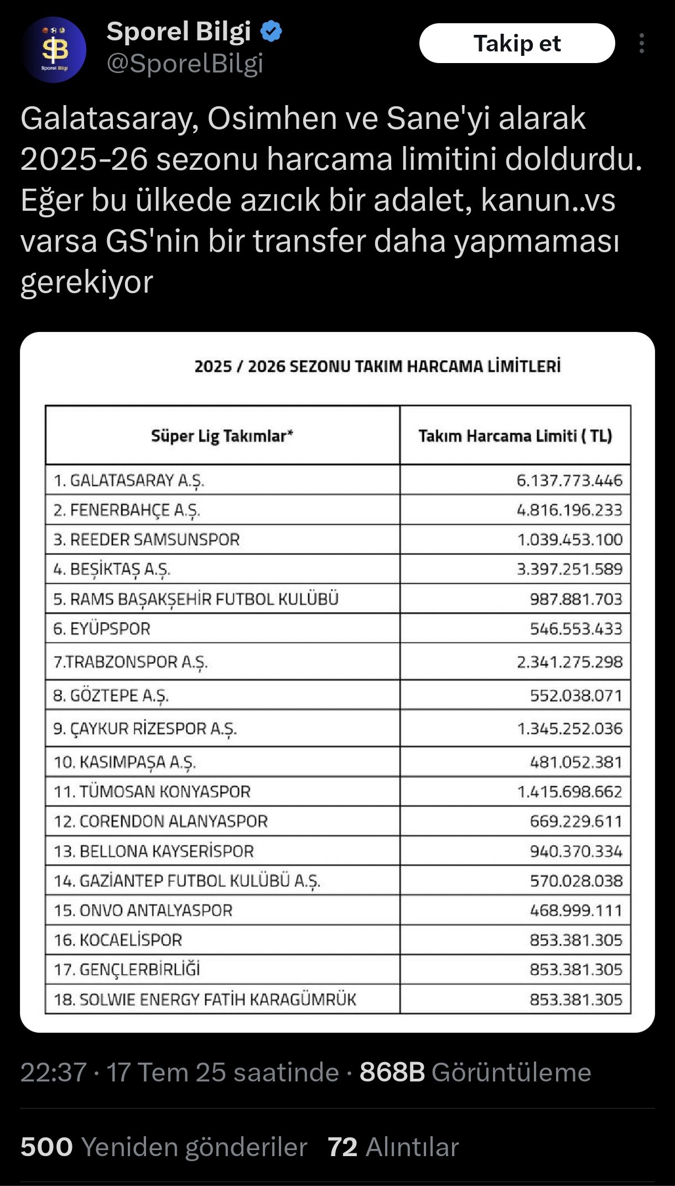Screen dimensions: 675x1186
Task: Select the Süper Lig Takımlar column header
Action: [x=222, y=436]
